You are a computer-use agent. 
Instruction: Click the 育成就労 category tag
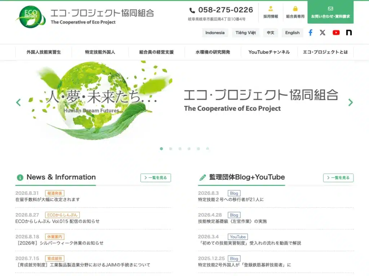[55, 259]
